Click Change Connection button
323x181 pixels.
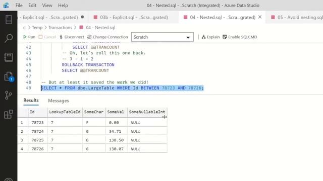tap(107, 37)
